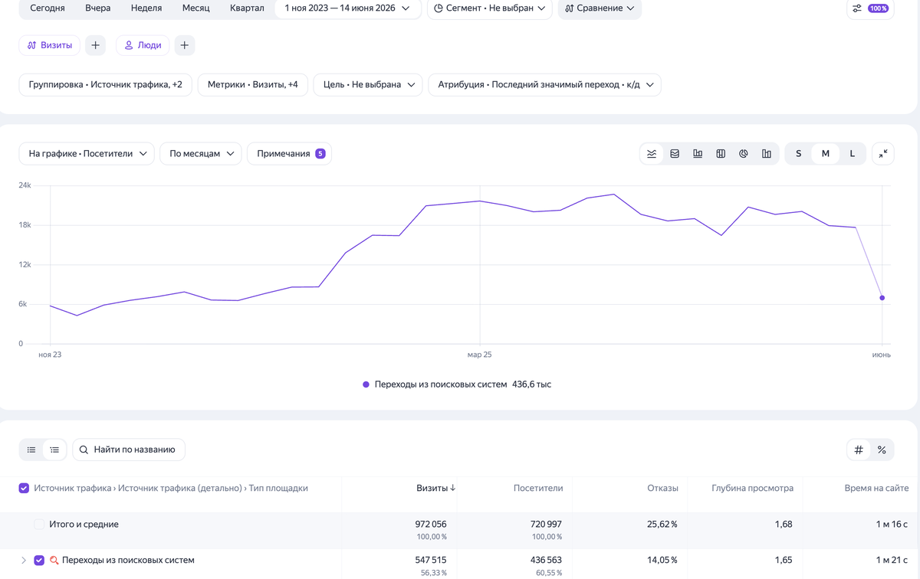Open the Метрики Визиты +4 button
This screenshot has width=920, height=579.
click(253, 85)
